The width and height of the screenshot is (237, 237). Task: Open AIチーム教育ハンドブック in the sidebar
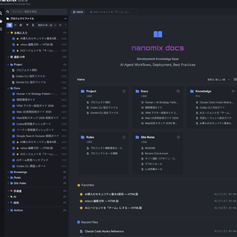(32, 160)
